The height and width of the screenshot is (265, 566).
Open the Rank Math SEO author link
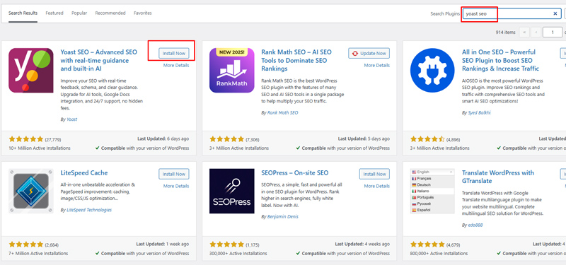(x=282, y=113)
